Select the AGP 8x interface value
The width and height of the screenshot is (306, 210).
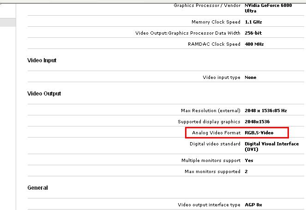click(x=253, y=205)
